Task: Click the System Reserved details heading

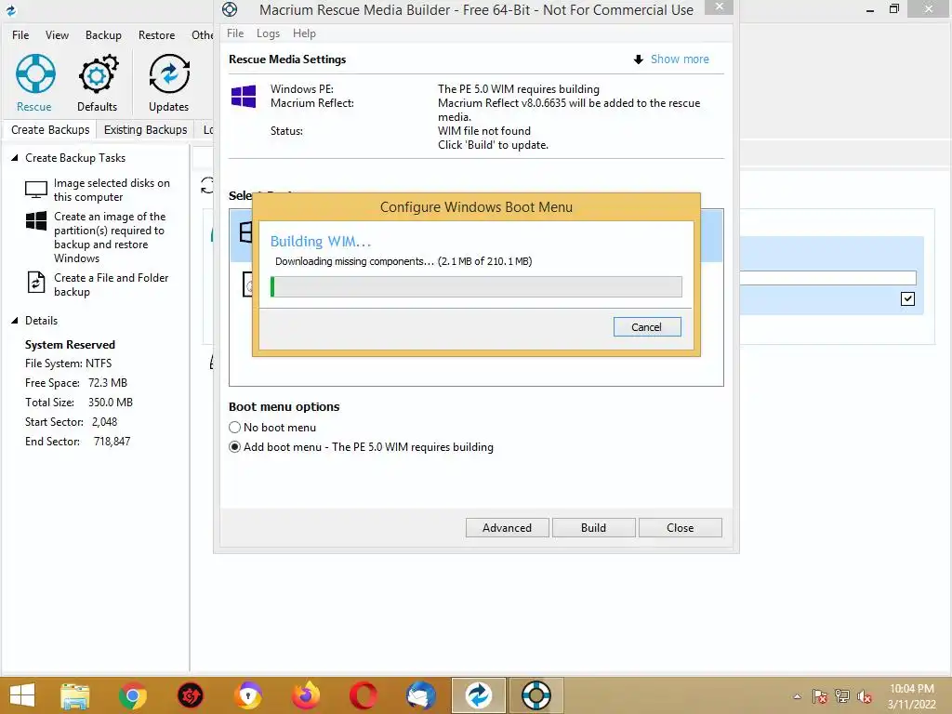Action: pyautogui.click(x=70, y=345)
